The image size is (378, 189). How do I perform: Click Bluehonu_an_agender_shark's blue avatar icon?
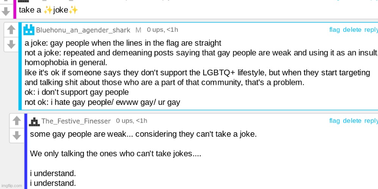29,30
